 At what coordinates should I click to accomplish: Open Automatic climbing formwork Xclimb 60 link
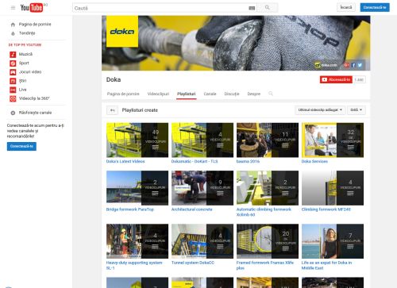click(x=264, y=212)
